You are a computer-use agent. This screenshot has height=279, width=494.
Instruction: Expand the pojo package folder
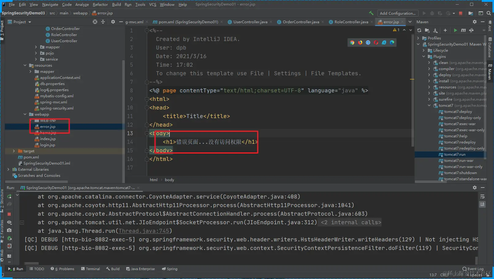[36, 53]
